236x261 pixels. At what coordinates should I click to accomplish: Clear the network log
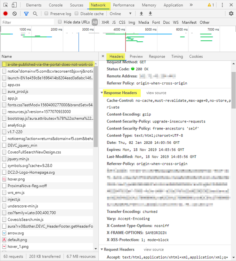click(x=15, y=14)
